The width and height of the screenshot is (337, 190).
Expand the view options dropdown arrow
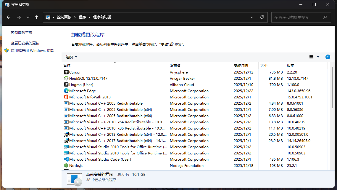[x=318, y=57]
